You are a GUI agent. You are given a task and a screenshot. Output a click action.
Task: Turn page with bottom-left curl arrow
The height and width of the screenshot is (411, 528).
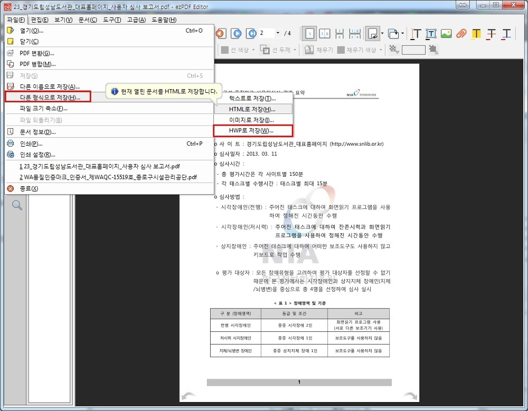pyautogui.click(x=188, y=396)
